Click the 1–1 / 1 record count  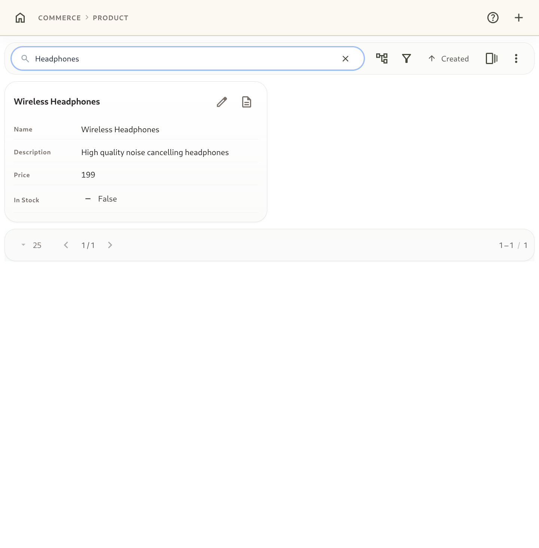click(x=513, y=245)
